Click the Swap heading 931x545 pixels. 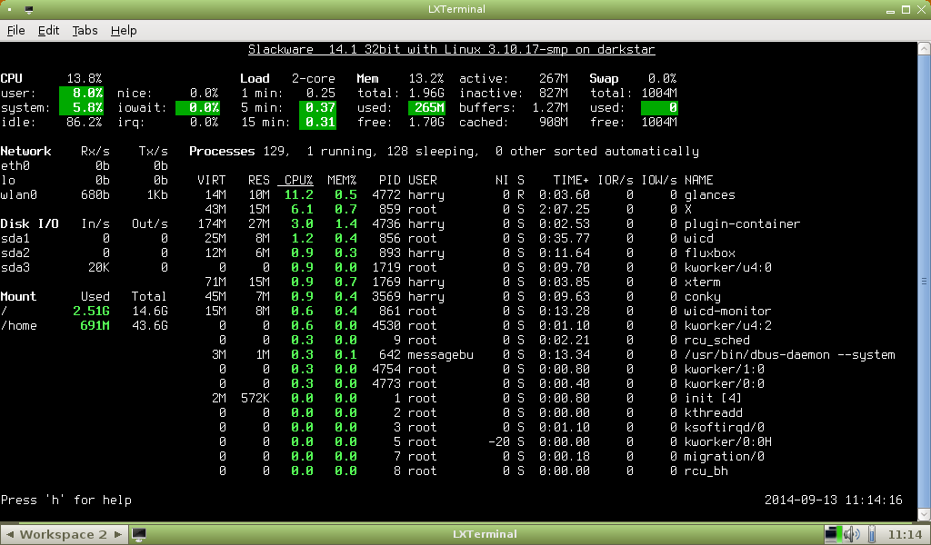pyautogui.click(x=604, y=79)
